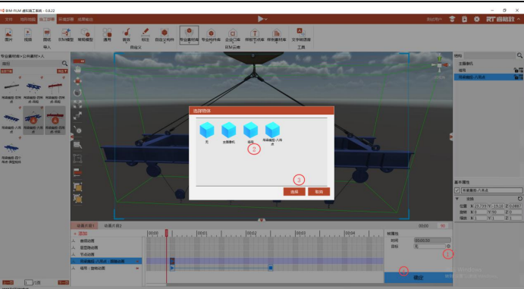This screenshot has height=289, width=524.
Task: Select 主摄像机 in the structure tree
Action: click(466, 64)
